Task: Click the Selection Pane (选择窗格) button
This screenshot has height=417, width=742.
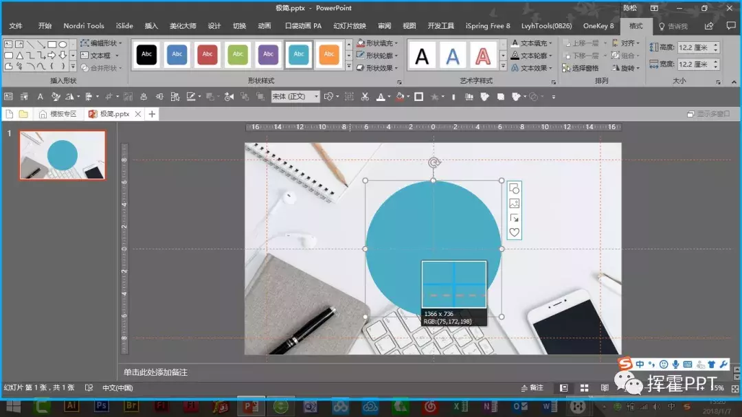Action: tap(580, 68)
